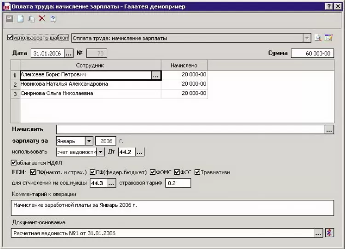Image resolution: width=345 pixels, height=249 pixels.
Task: Click the Начислить input field
Action: 190,129
